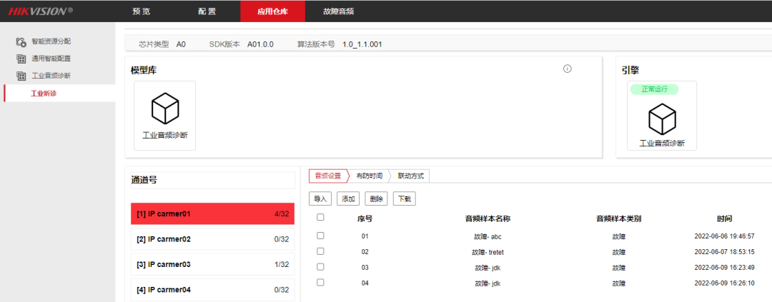
Task: Toggle the select-all checkbox in table header
Action: tap(320, 218)
